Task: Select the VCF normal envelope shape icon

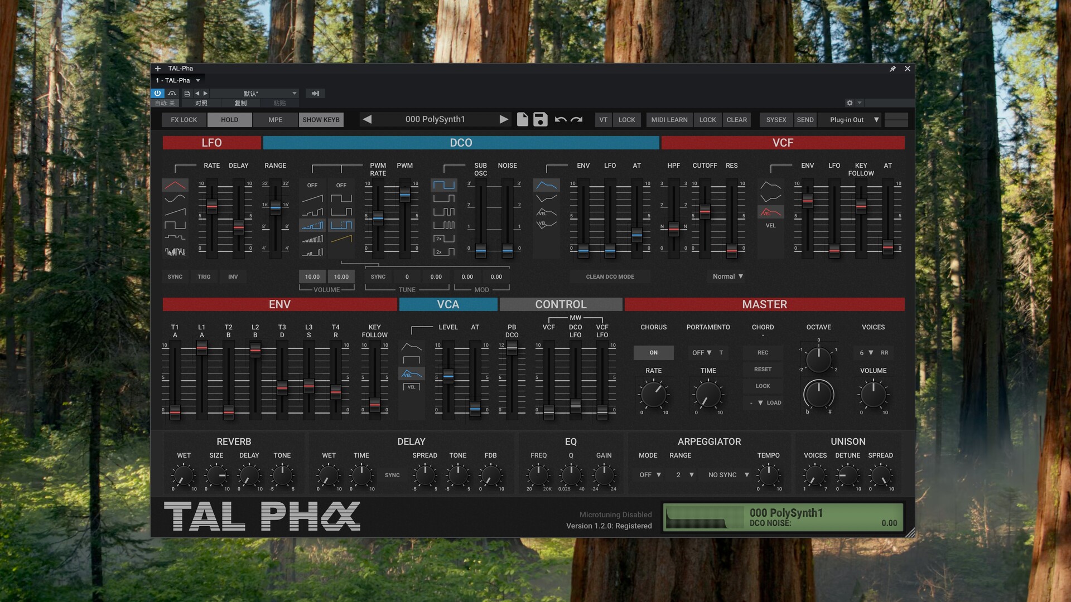Action: coord(770,185)
